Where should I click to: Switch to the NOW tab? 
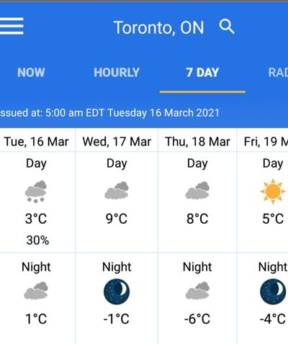tap(31, 73)
